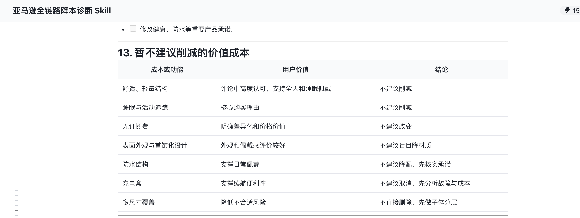Select the heading 13. 暂不建议削减的价值成本
The height and width of the screenshot is (218, 580).
184,53
